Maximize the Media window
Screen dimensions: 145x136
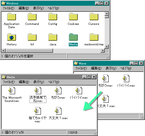89,77
